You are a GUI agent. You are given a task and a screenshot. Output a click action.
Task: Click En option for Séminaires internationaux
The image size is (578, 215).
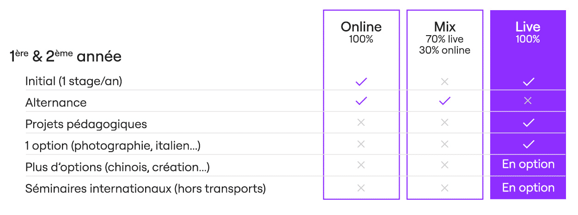pos(528,188)
